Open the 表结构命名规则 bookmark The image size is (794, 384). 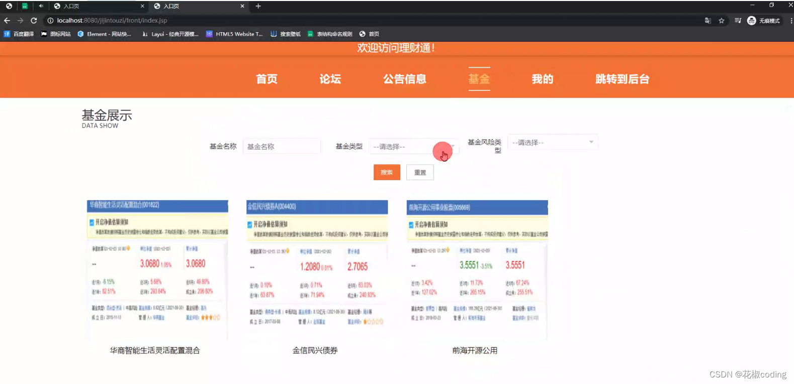tap(329, 34)
